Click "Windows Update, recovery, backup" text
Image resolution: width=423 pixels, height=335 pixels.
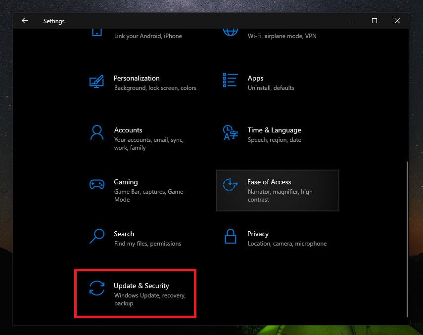pyautogui.click(x=150, y=299)
